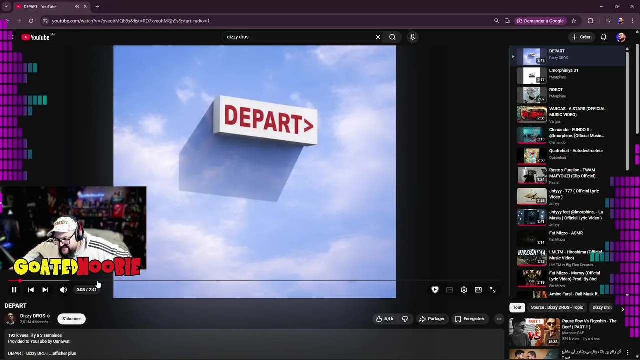This screenshot has width=640, height=360.
Task: Open 'Fat Mizzo - Murray' playlist item
Action: [x=567, y=279]
